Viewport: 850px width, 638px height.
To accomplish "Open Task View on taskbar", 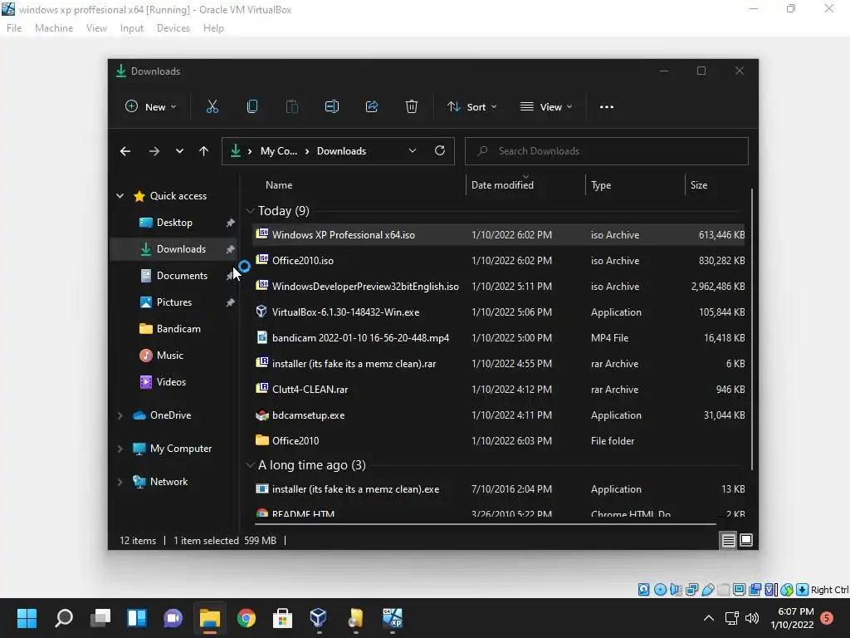I will (100, 618).
